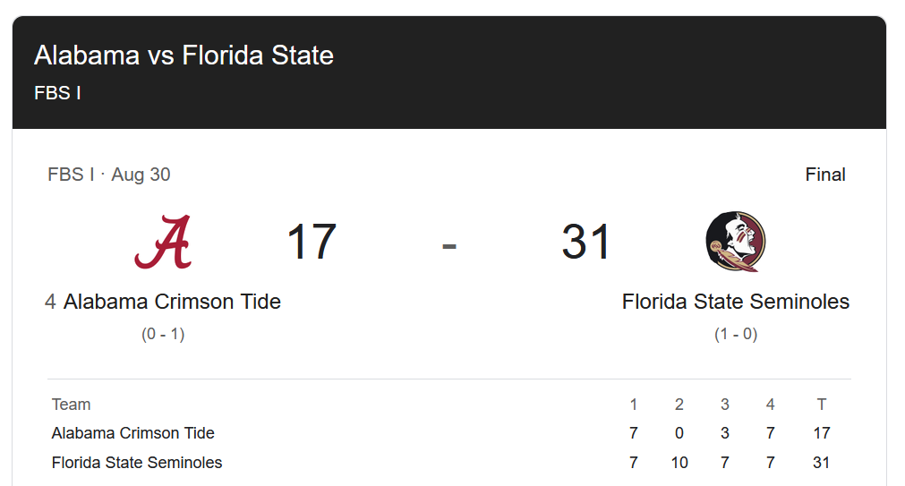
Task: Select Alabama's second quarter score of 0
Action: click(679, 433)
